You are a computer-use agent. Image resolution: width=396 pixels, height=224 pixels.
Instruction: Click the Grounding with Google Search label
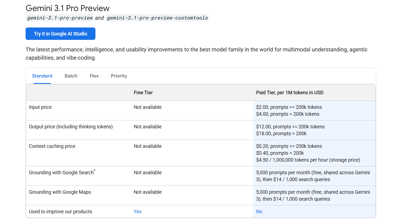tap(62, 172)
